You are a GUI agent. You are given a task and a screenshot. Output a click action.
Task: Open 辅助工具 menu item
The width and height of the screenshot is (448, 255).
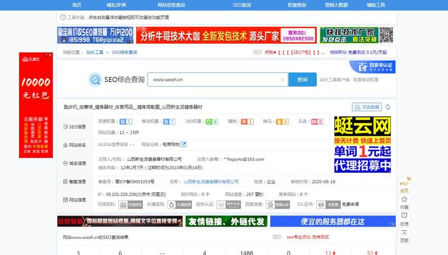[x=376, y=5]
